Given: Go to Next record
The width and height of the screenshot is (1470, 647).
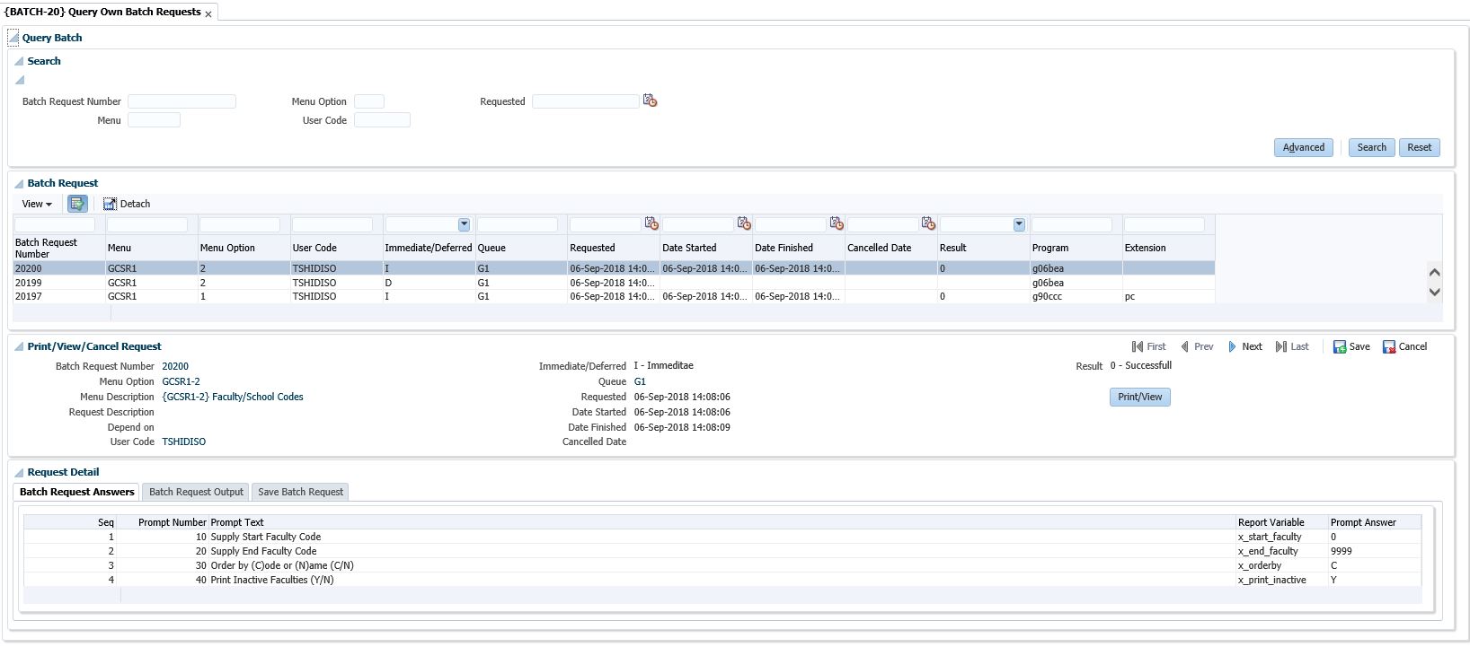Looking at the screenshot, I should click(x=1244, y=346).
